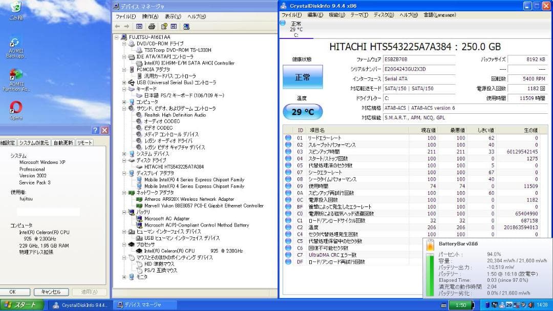Viewport: 553px width, 311px height.
Task: Click the 正常 health status button
Action: click(303, 77)
